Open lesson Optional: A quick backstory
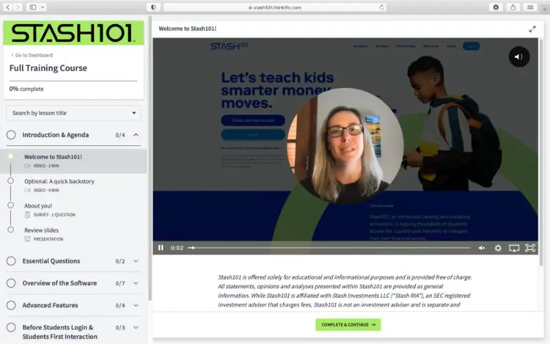The height and width of the screenshot is (344, 550). 59,182
